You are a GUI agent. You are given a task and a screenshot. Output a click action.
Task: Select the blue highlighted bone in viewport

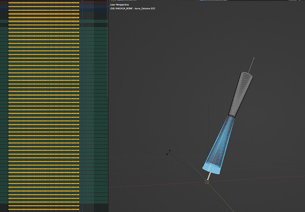coord(218,146)
